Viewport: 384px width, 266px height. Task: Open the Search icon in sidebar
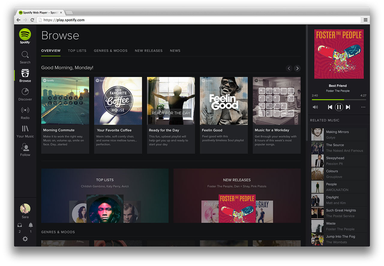click(x=25, y=55)
